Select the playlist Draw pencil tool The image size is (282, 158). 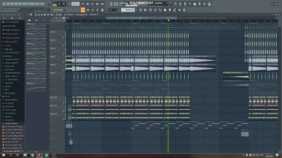36,14
